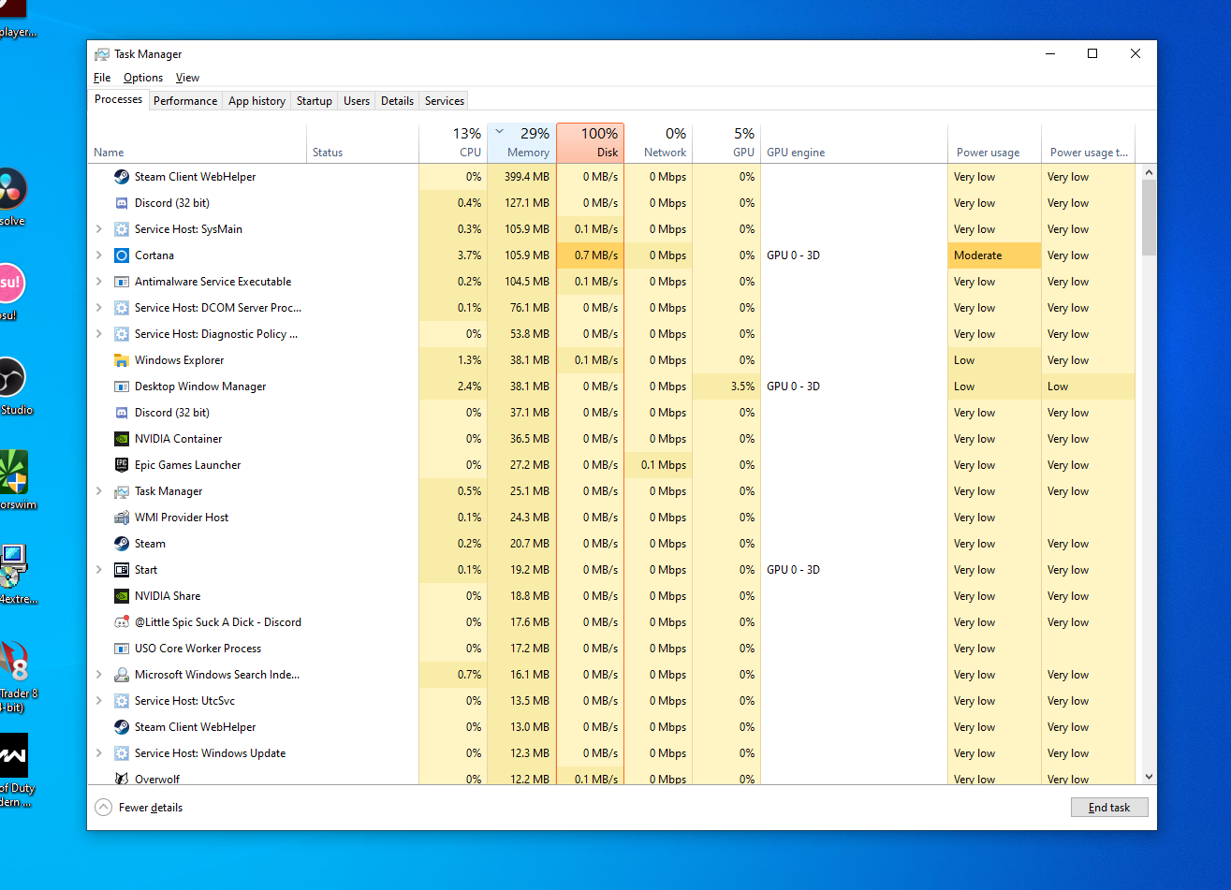Image resolution: width=1231 pixels, height=890 pixels.
Task: Click the NVIDIA Share icon
Action: tap(122, 596)
